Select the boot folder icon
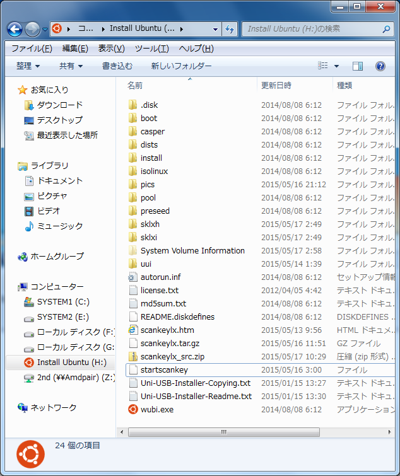The height and width of the screenshot is (476, 400). tap(132, 119)
